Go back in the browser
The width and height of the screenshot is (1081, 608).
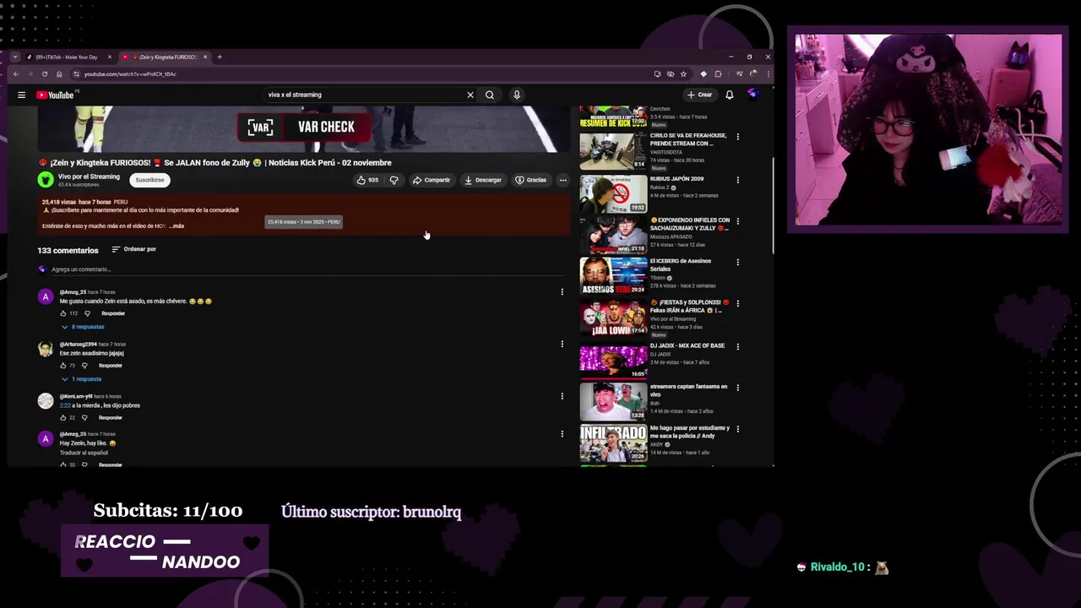point(15,73)
